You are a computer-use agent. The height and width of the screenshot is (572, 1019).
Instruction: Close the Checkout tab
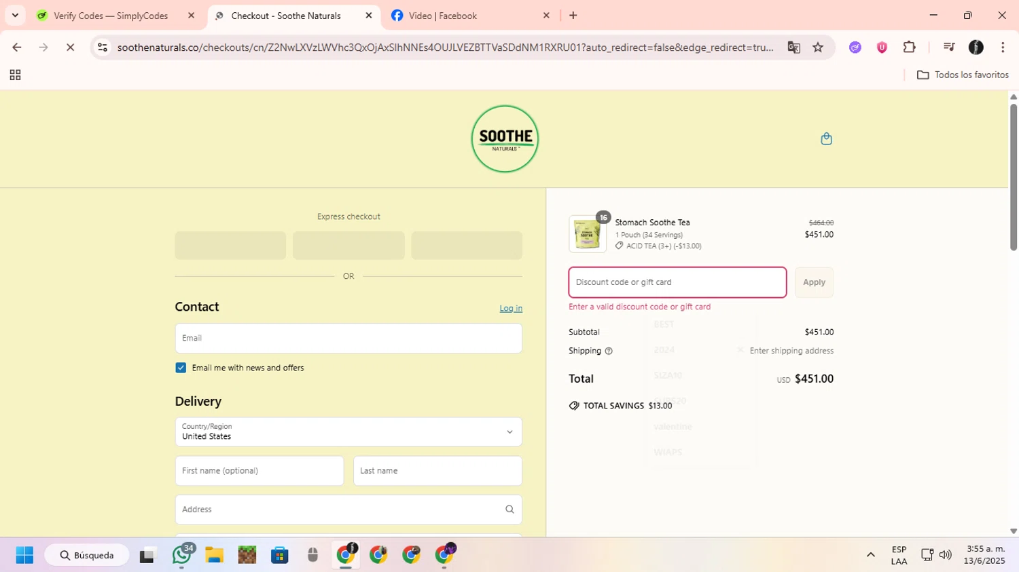[369, 15]
